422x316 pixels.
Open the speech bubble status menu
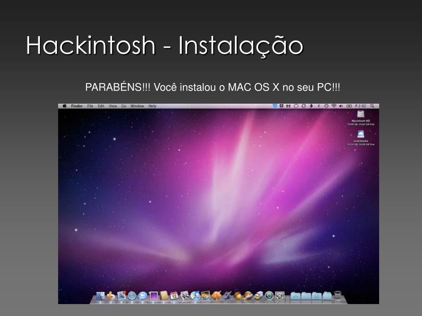(296, 106)
